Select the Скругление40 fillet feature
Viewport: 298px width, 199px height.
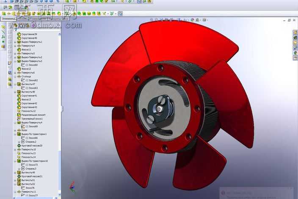[27, 38]
